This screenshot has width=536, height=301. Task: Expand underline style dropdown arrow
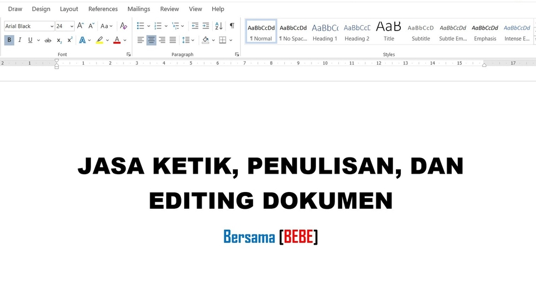click(39, 40)
